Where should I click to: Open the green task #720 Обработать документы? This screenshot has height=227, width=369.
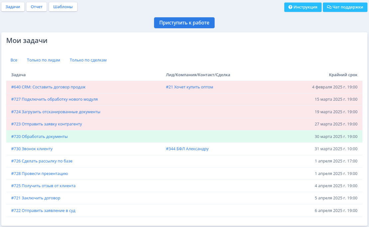(x=39, y=137)
